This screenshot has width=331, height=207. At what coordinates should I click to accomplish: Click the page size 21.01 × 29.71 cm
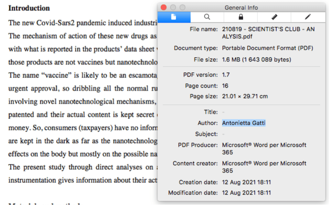click(245, 96)
